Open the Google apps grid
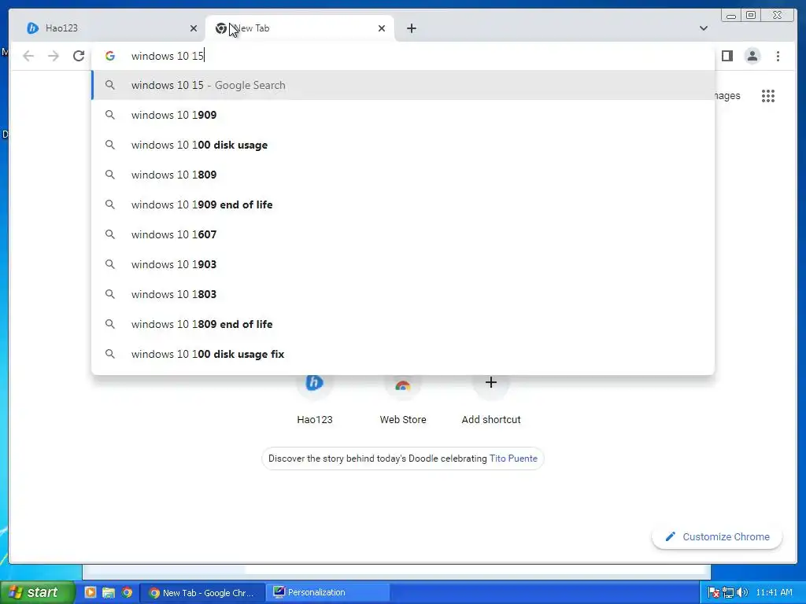The height and width of the screenshot is (604, 806). [768, 96]
